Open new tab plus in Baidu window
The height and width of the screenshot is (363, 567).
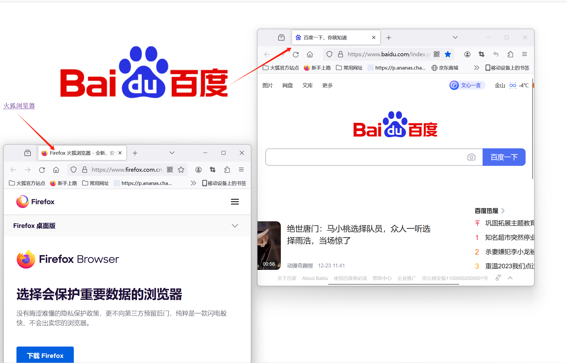pyautogui.click(x=389, y=38)
